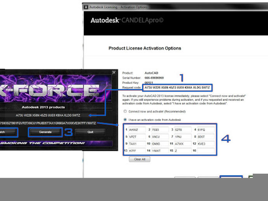Click the Product Key value
268x201 pixels.
(149, 83)
